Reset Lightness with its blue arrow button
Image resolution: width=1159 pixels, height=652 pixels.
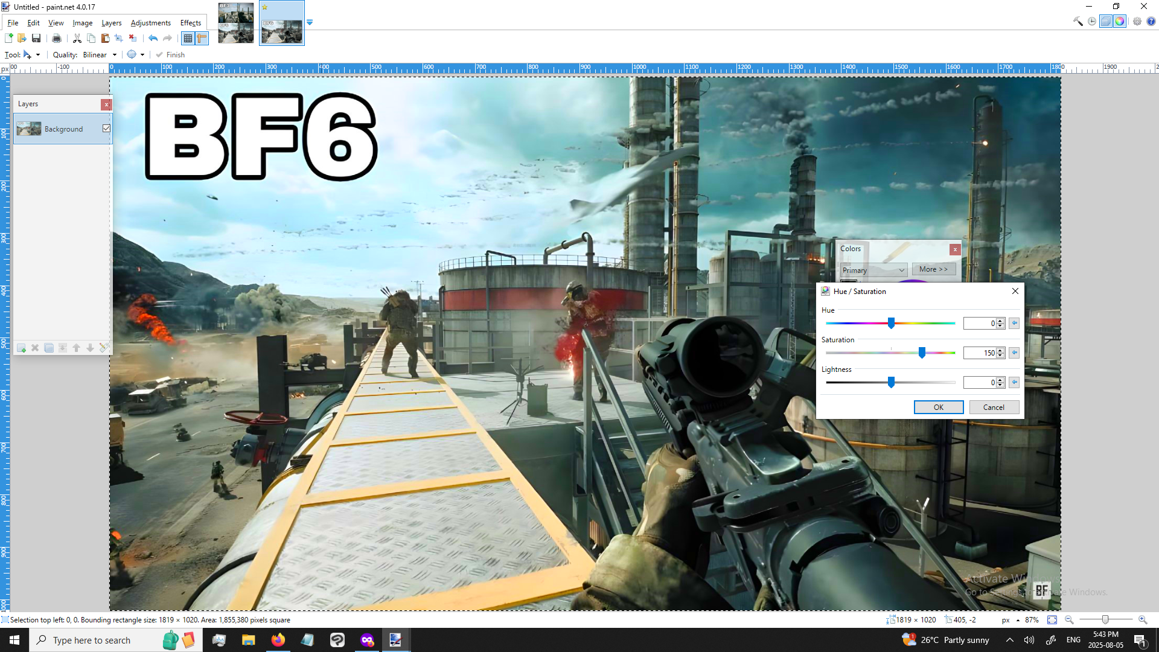pos(1014,383)
